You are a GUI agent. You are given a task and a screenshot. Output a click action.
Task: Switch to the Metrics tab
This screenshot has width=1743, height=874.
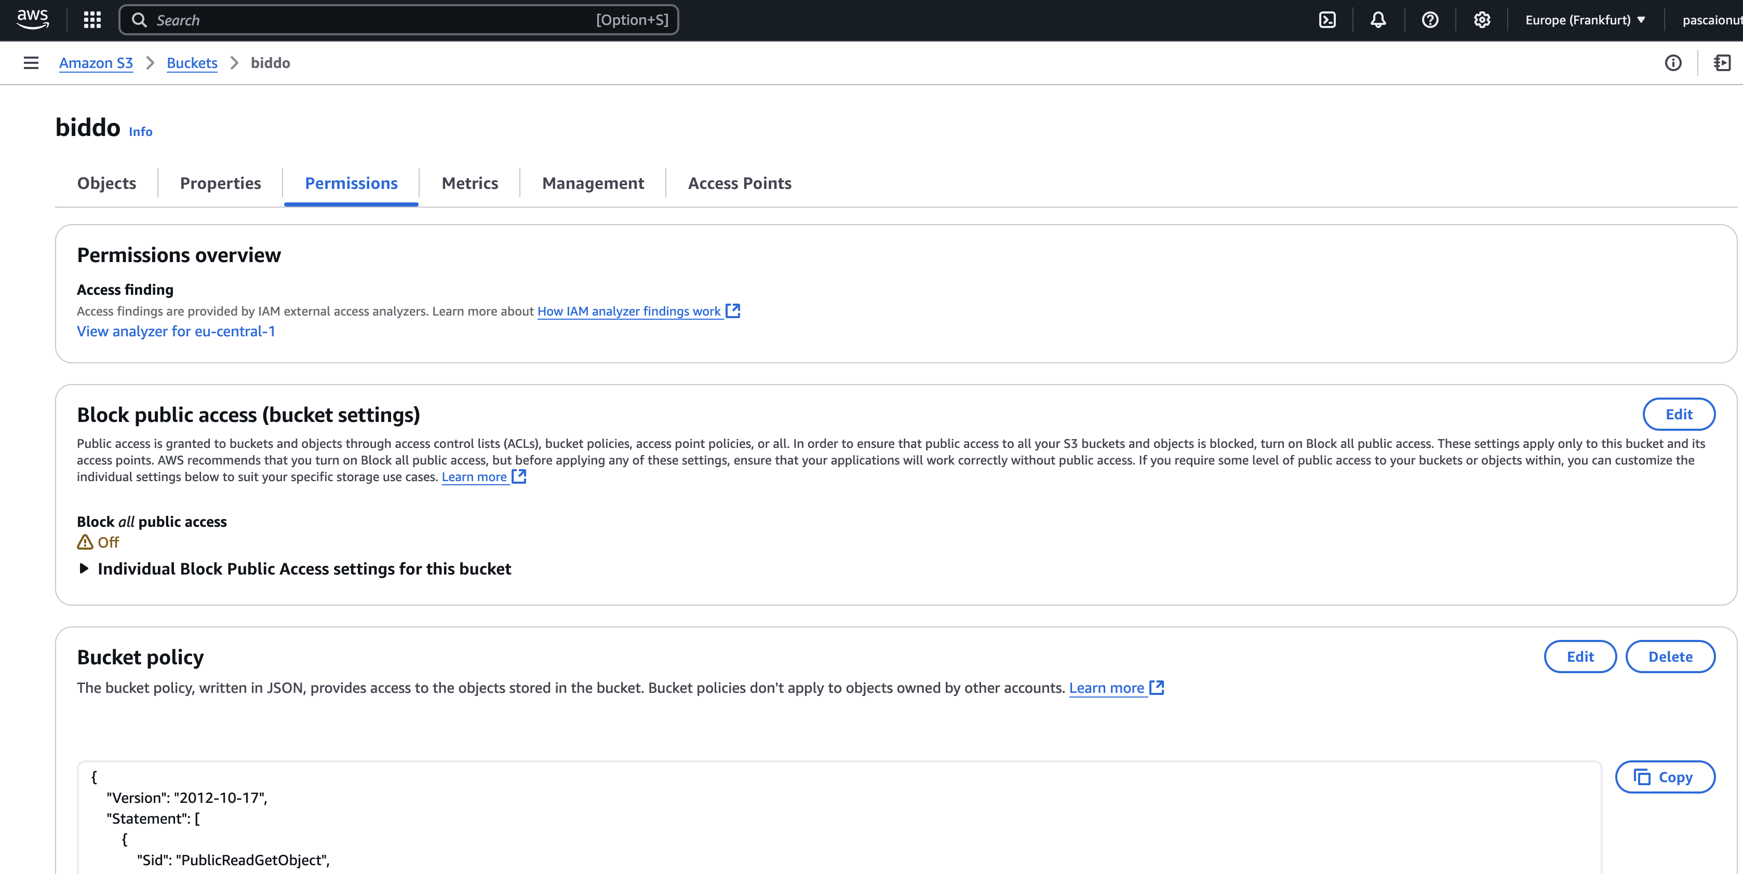(470, 183)
